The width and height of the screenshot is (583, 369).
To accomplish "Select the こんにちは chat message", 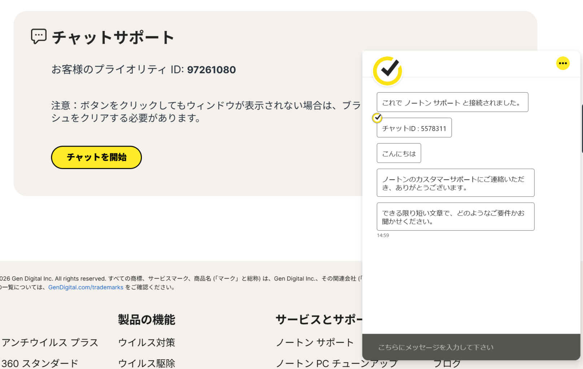I will pyautogui.click(x=399, y=154).
